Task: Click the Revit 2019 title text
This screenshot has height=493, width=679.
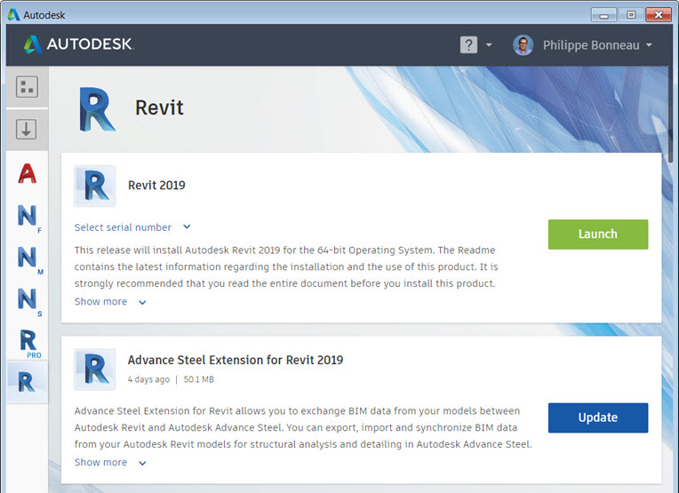Action: tap(156, 186)
